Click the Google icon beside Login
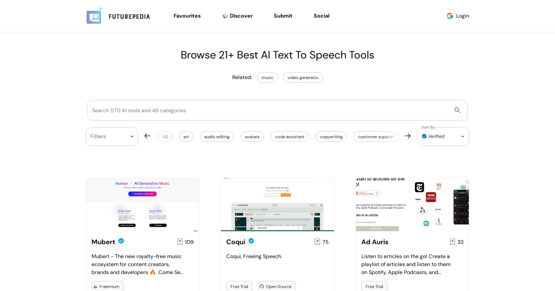This screenshot has width=555, height=291. (450, 15)
